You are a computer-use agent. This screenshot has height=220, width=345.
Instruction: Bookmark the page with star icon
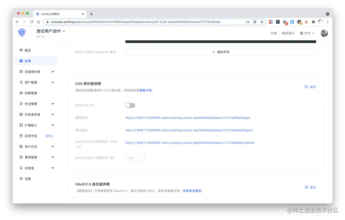pyautogui.click(x=262, y=22)
